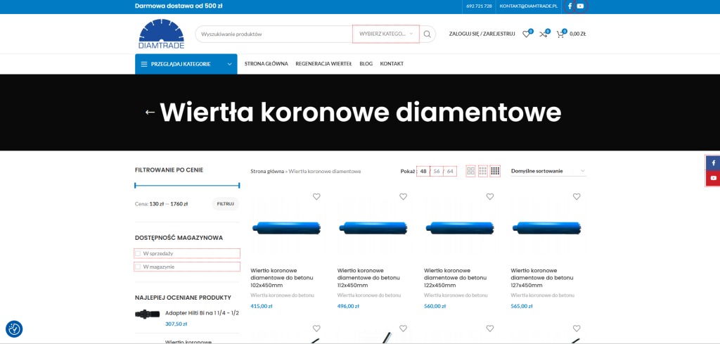This screenshot has width=720, height=344.
Task: Add 102x450mm drill to wishlist
Action: coord(316,196)
